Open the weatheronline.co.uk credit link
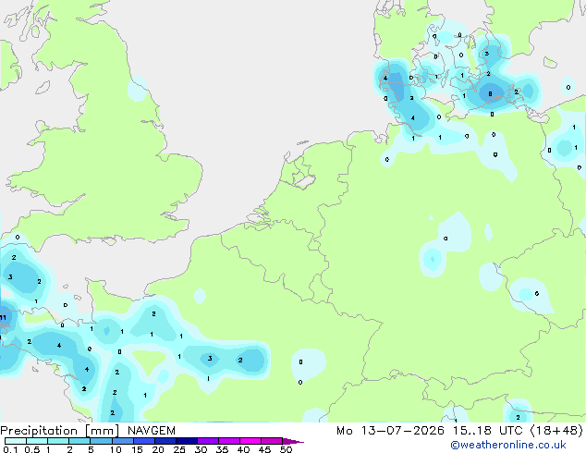 [x=508, y=445]
